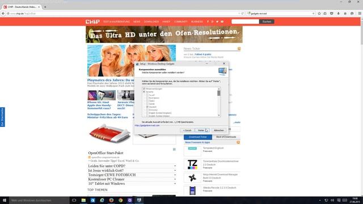The width and height of the screenshot is (363, 204).
Task: Open the Ninja Internet Download Manager thumbnail
Action: coord(192,178)
